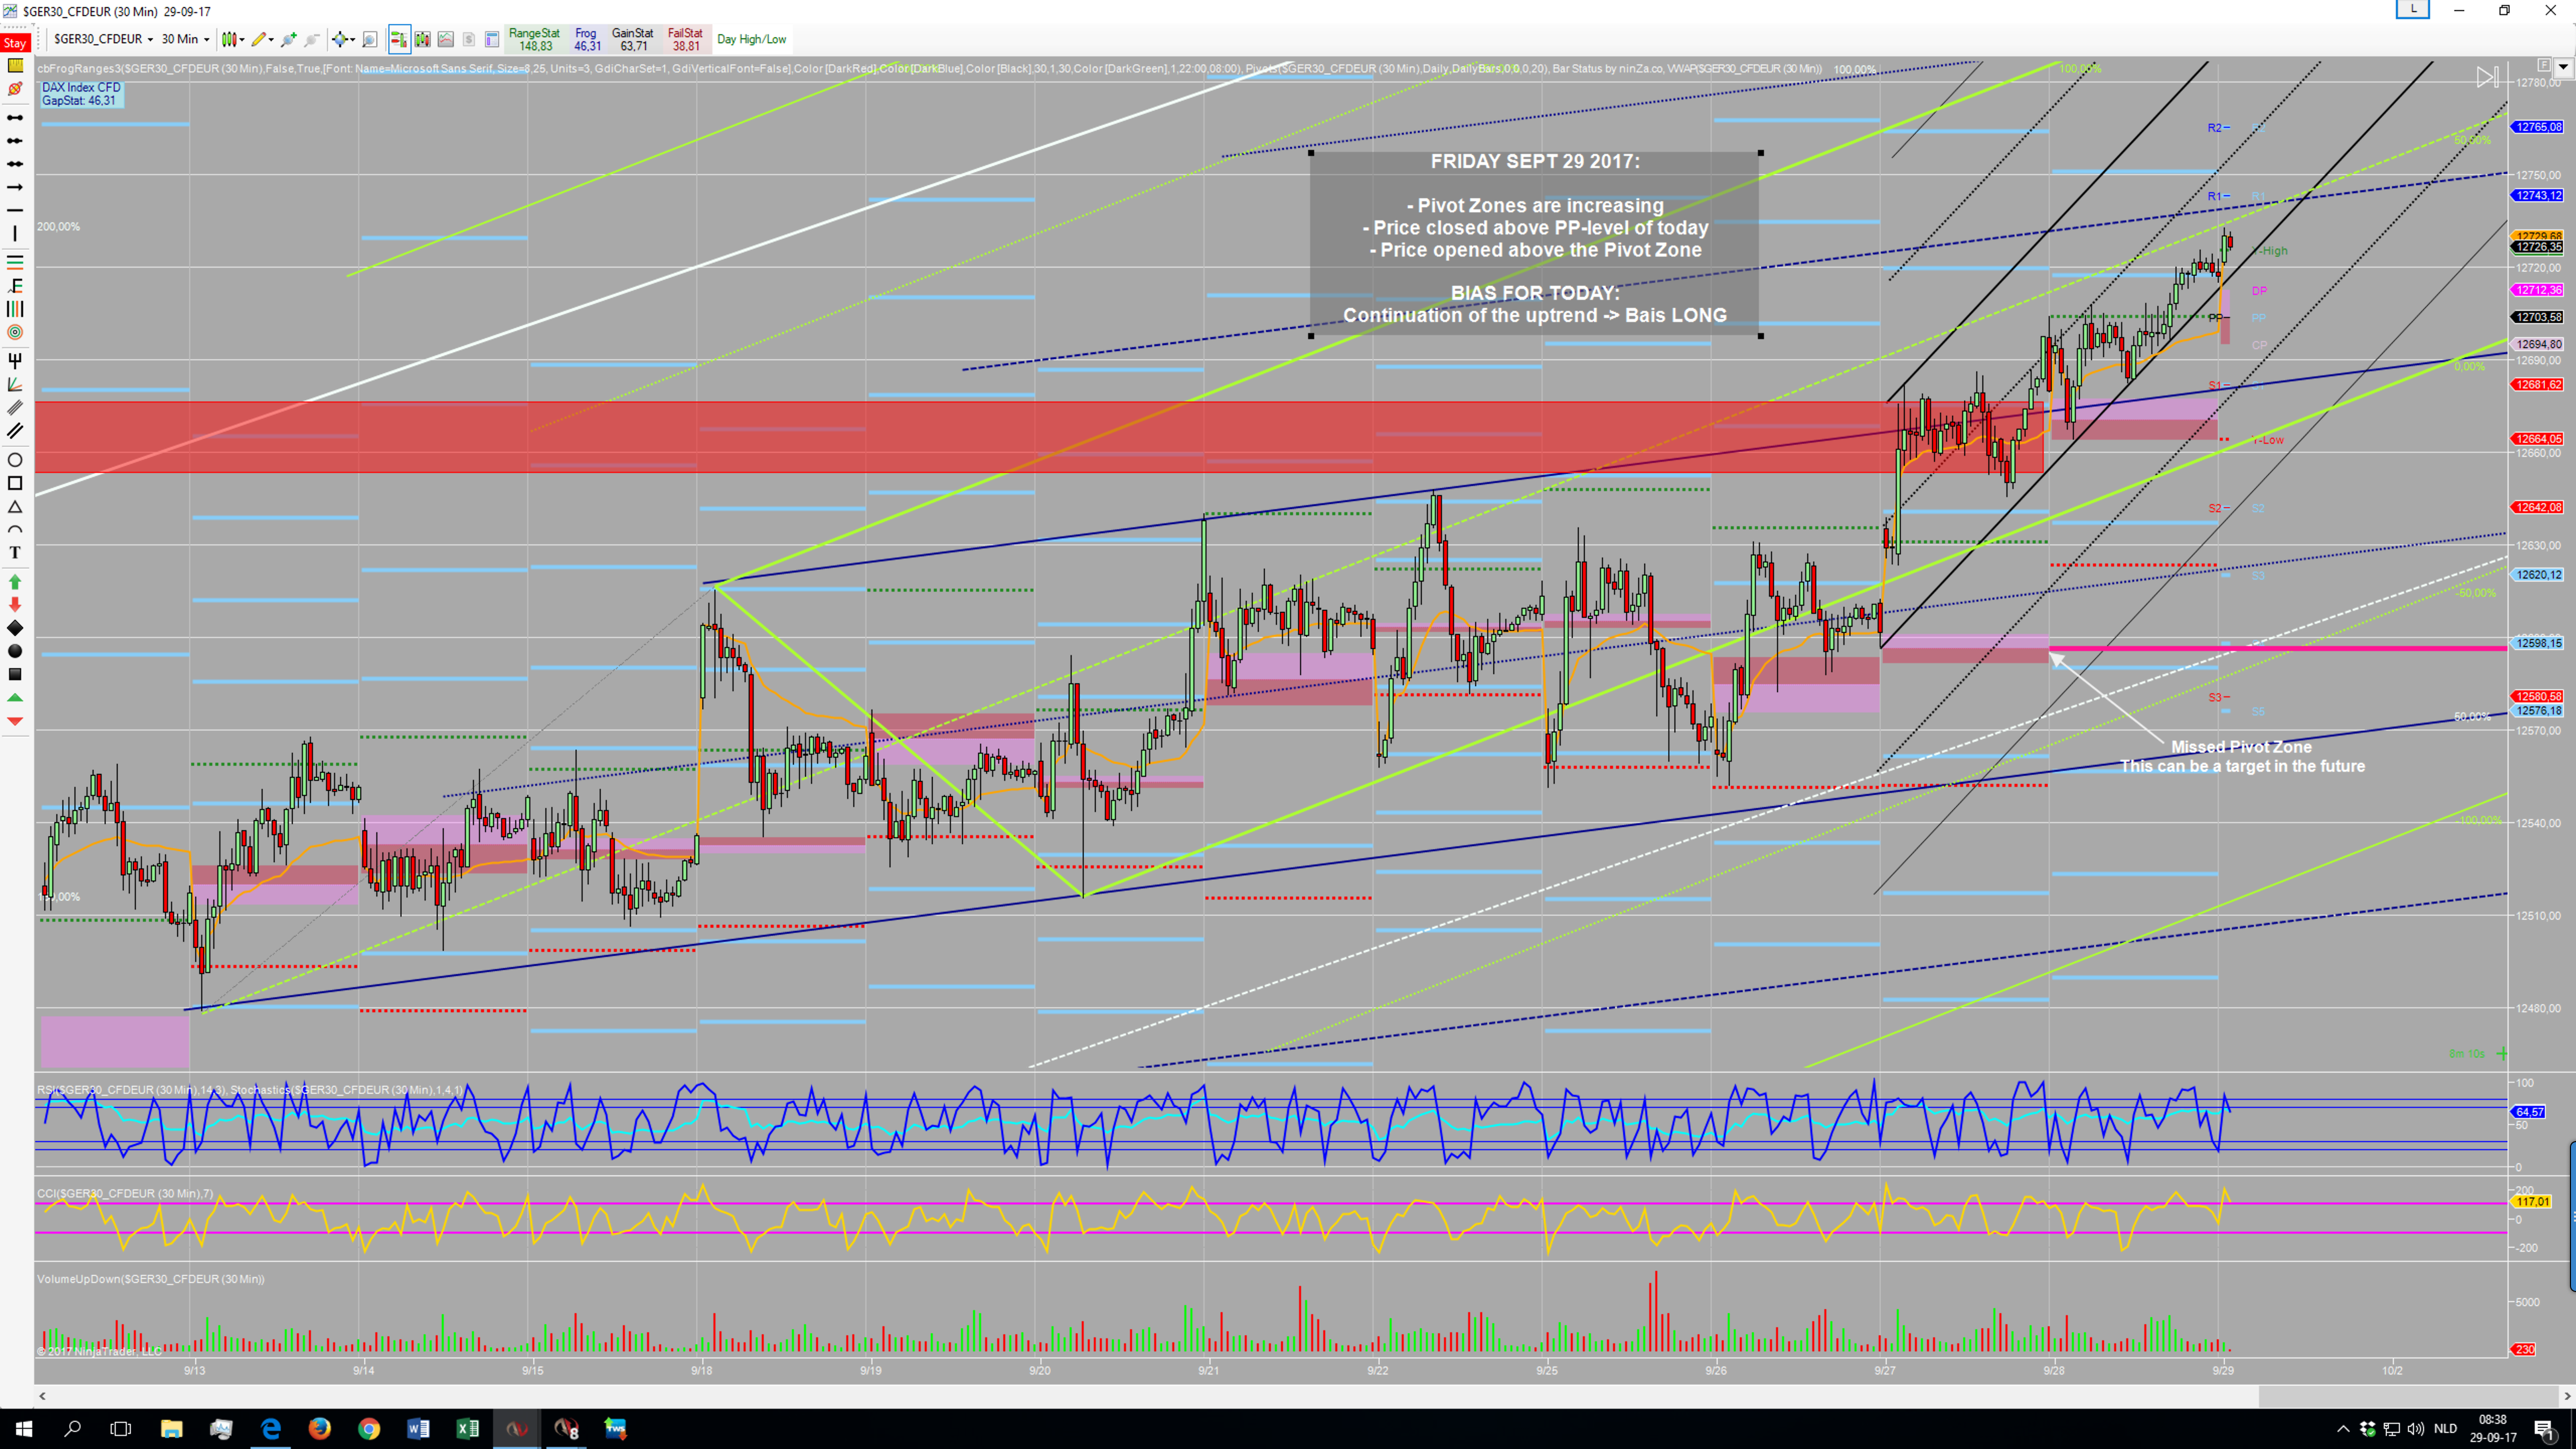This screenshot has width=2576, height=1449.
Task: Toggle the line chart panel button
Action: click(x=446, y=39)
